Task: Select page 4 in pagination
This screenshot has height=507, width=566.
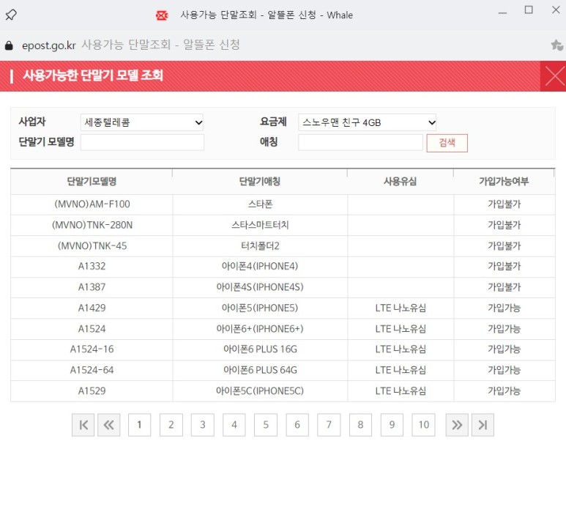Action: tap(234, 425)
